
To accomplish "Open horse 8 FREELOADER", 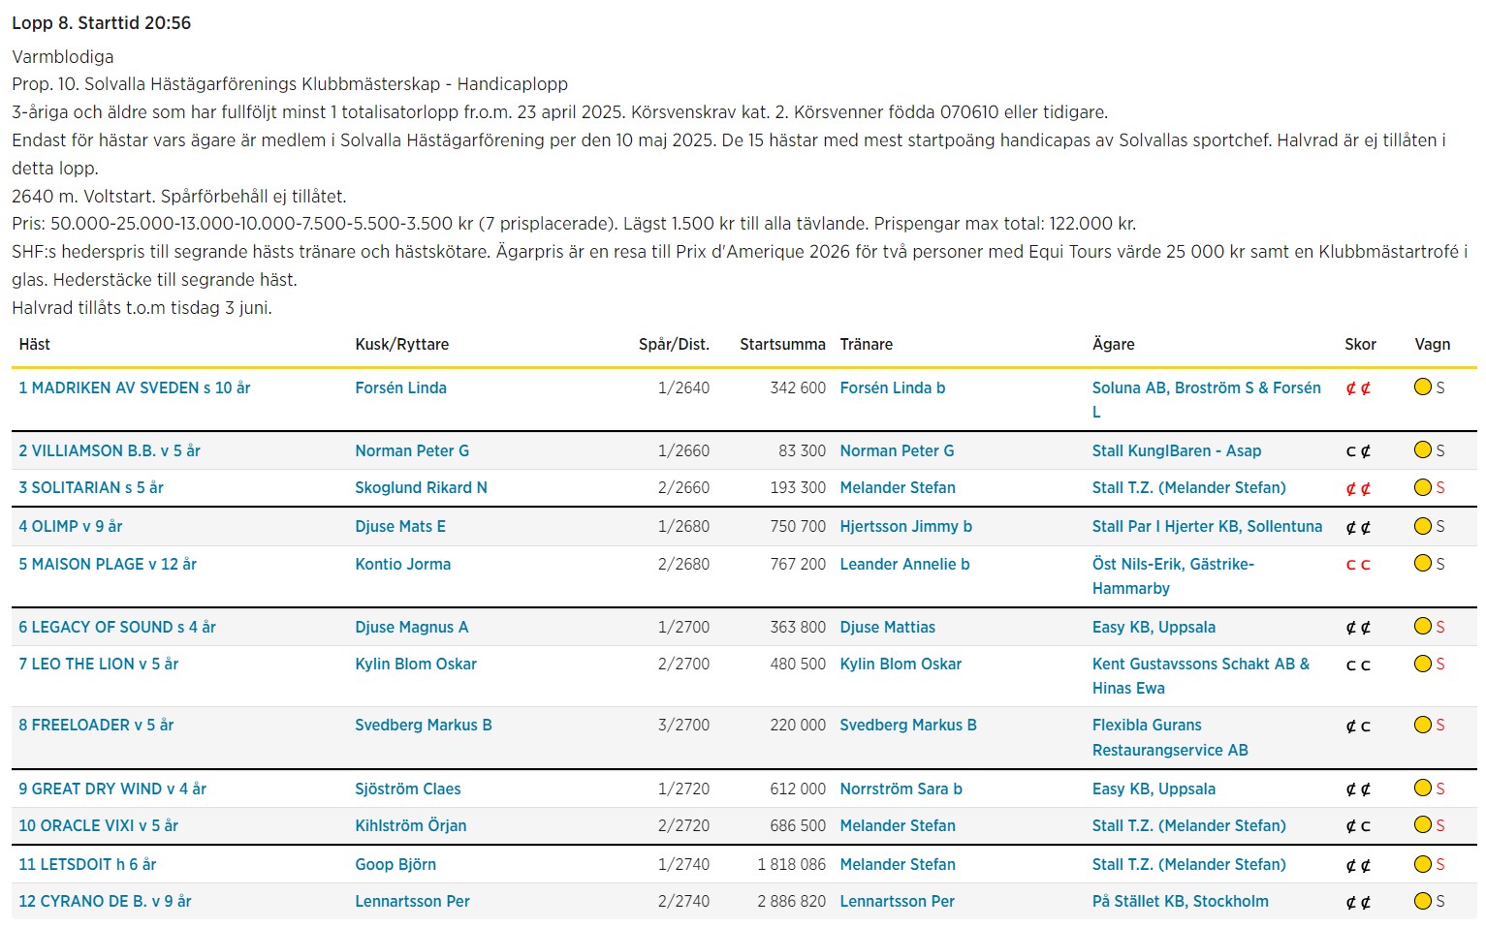I will [96, 725].
